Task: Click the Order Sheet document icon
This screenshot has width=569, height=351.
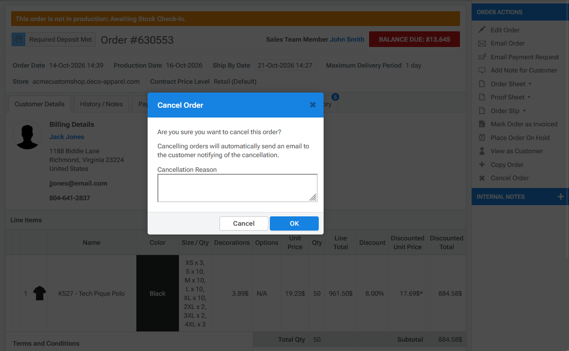Action: click(482, 84)
